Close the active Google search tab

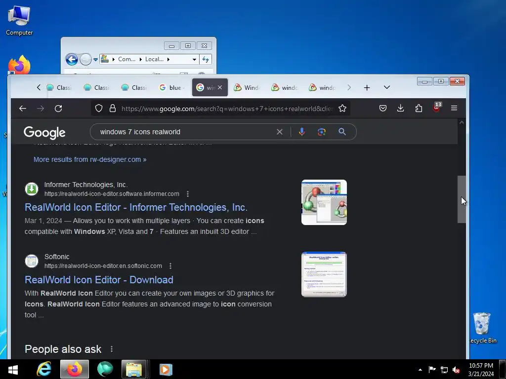click(220, 87)
